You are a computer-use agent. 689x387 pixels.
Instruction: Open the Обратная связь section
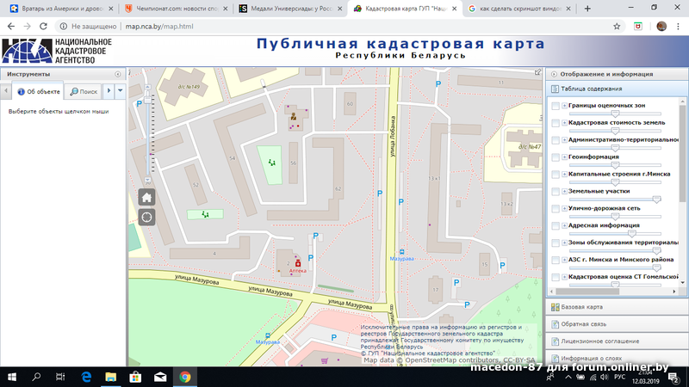(x=584, y=323)
